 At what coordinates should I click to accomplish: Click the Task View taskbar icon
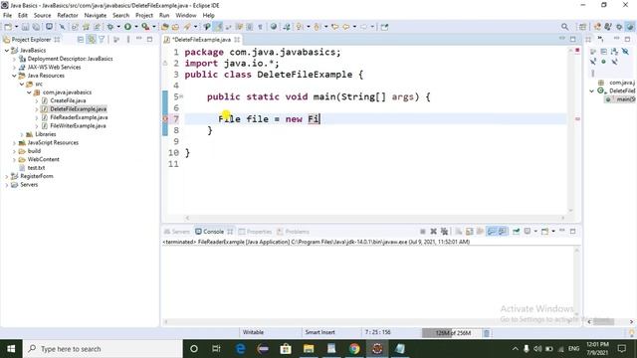[216, 349]
